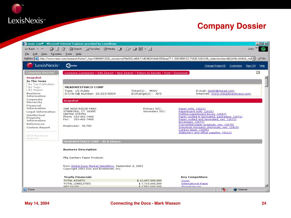Click the vertical scrollbar thumb
Viewport: 291px width, 218px height.
coord(266,83)
